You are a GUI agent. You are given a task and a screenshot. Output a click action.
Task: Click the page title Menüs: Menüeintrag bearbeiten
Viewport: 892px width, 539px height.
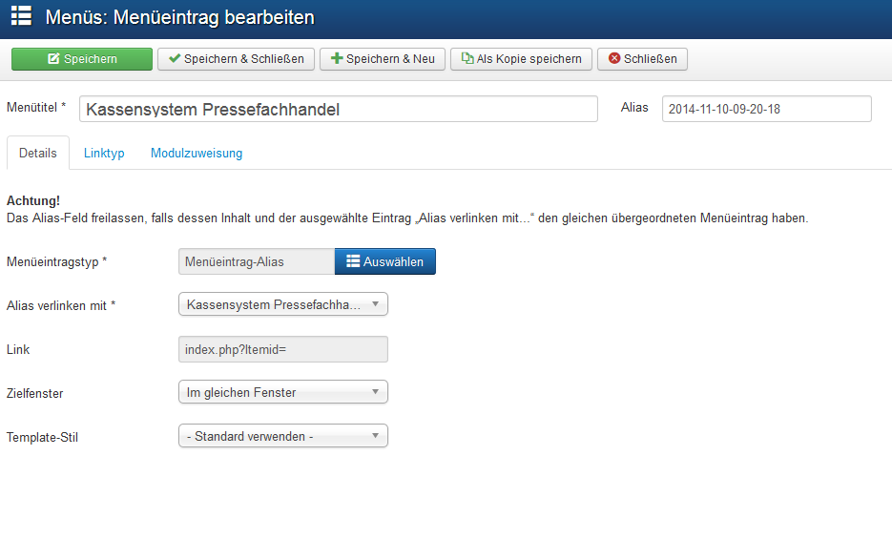pos(179,17)
